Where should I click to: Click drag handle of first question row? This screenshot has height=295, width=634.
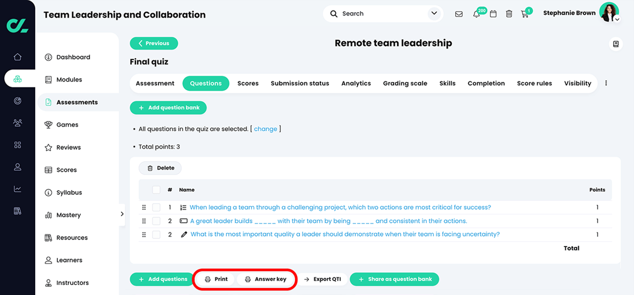pos(144,207)
